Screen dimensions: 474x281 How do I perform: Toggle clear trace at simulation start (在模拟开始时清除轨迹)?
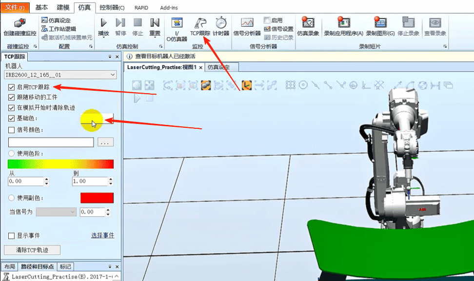(x=12, y=108)
